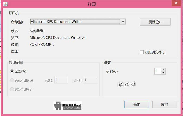
Task: Click the 备注: label
Action: pos(15,51)
